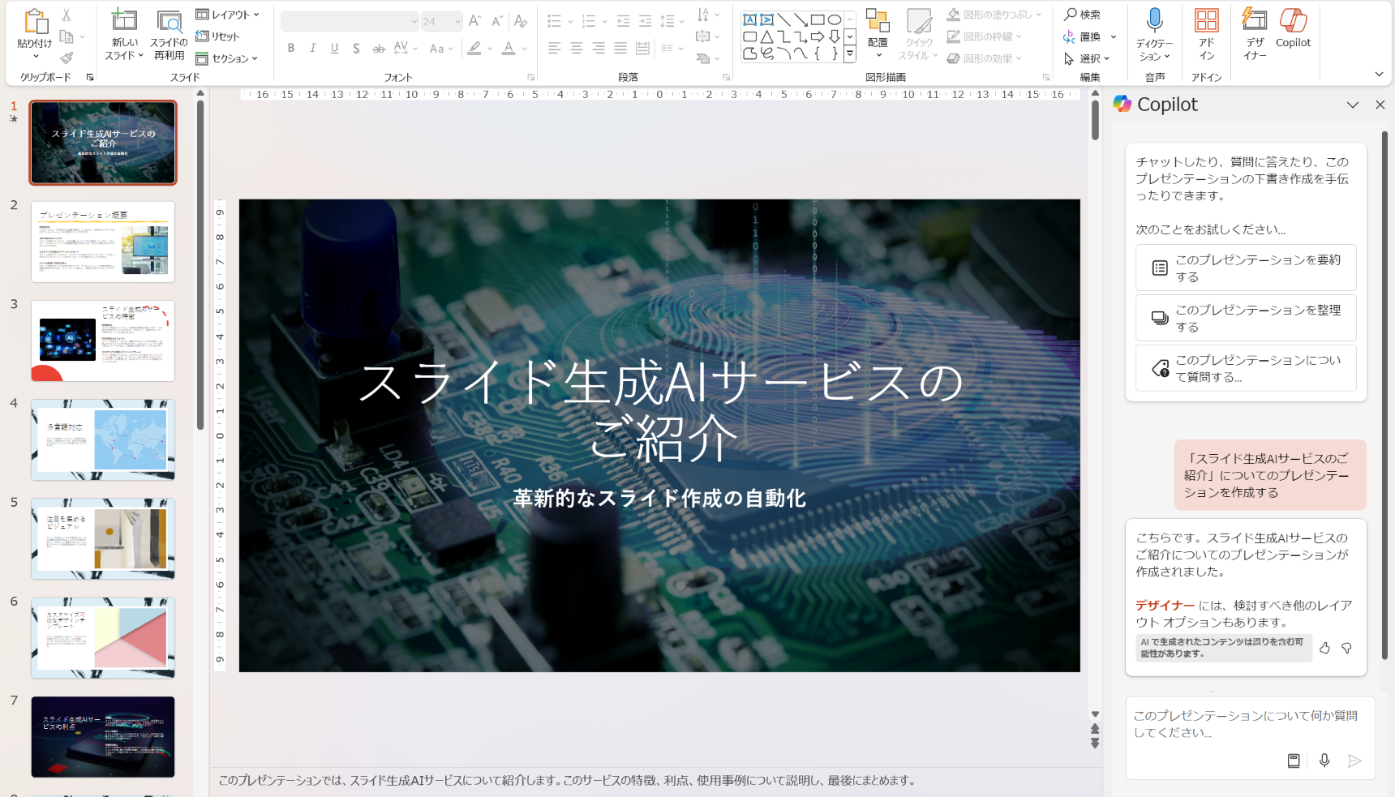
Task: Select slide 4 thumbnail with world map
Action: click(103, 439)
